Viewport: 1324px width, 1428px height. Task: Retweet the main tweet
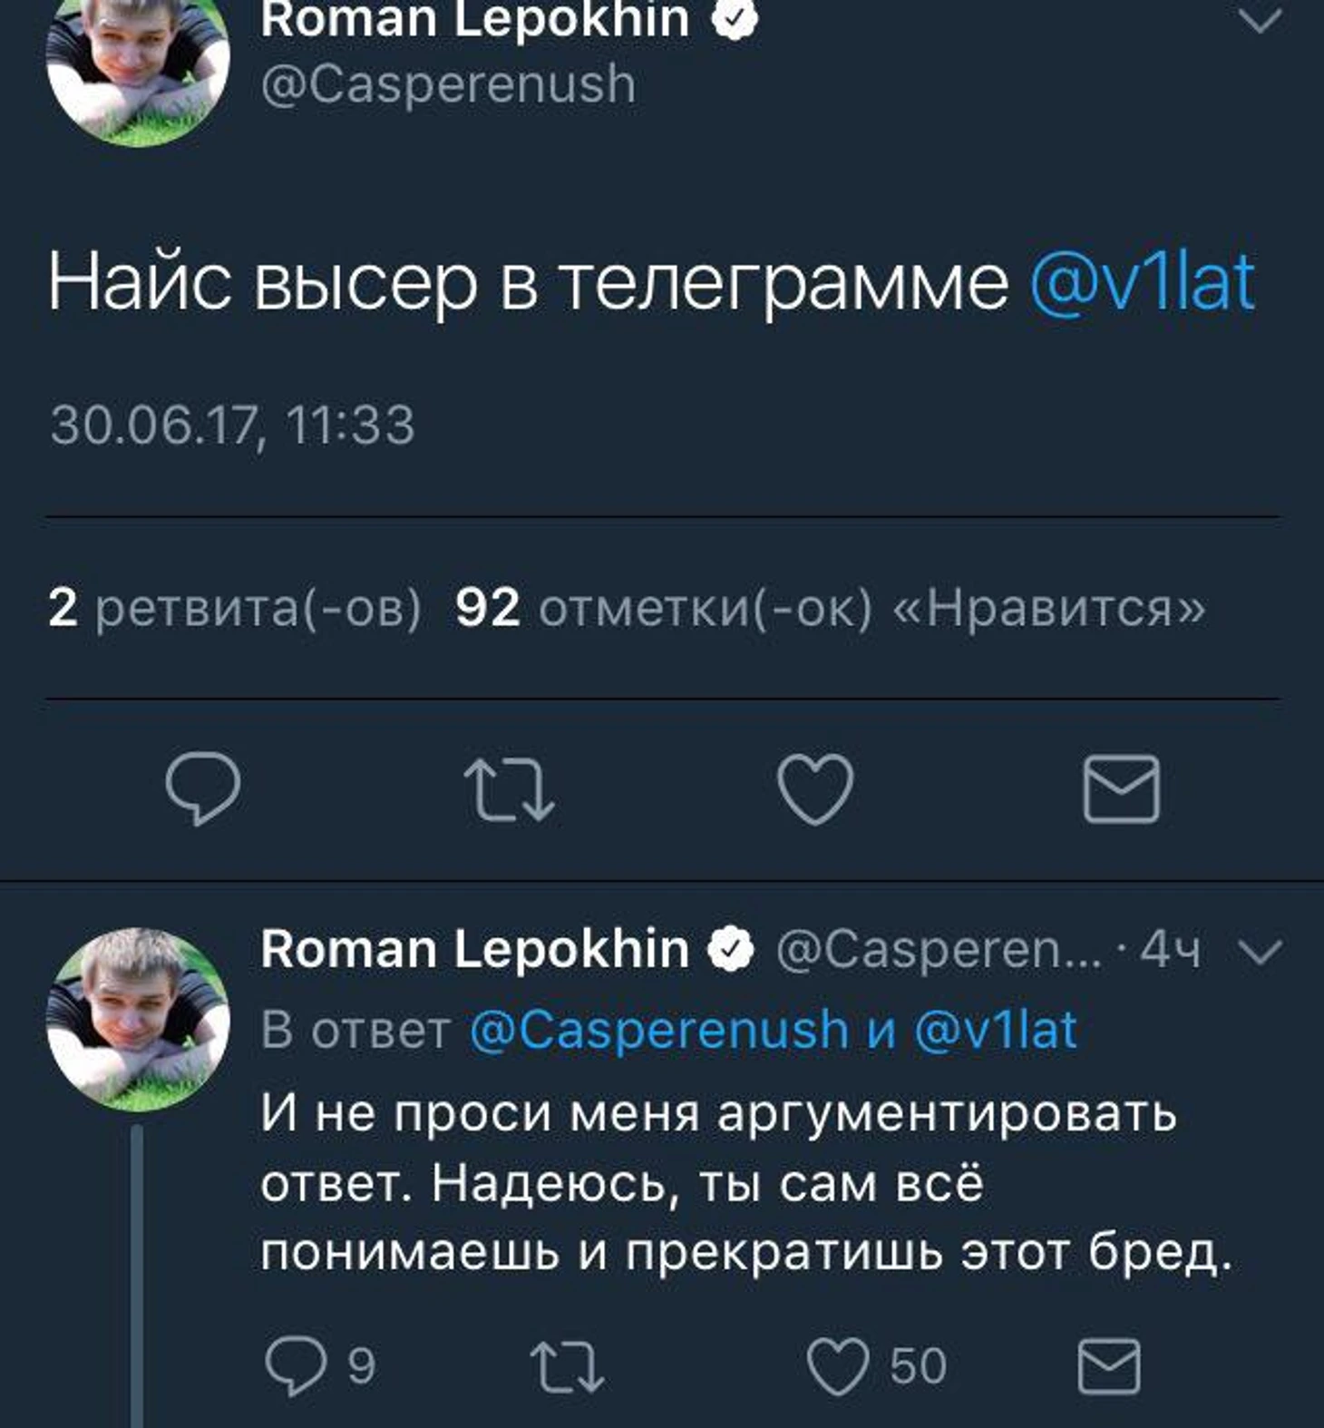pyautogui.click(x=508, y=789)
